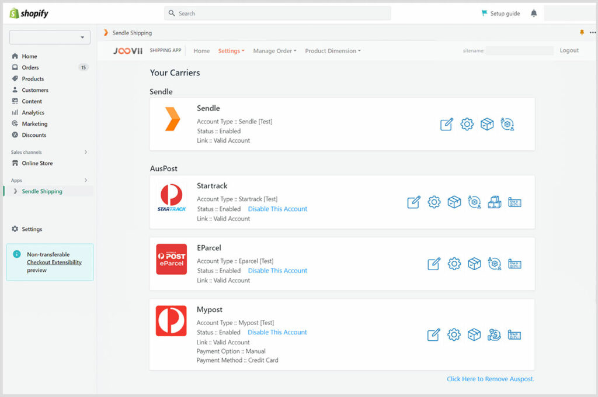Click gear-with-user icon in EParcel row
Image resolution: width=598 pixels, height=397 pixels.
pyautogui.click(x=495, y=264)
